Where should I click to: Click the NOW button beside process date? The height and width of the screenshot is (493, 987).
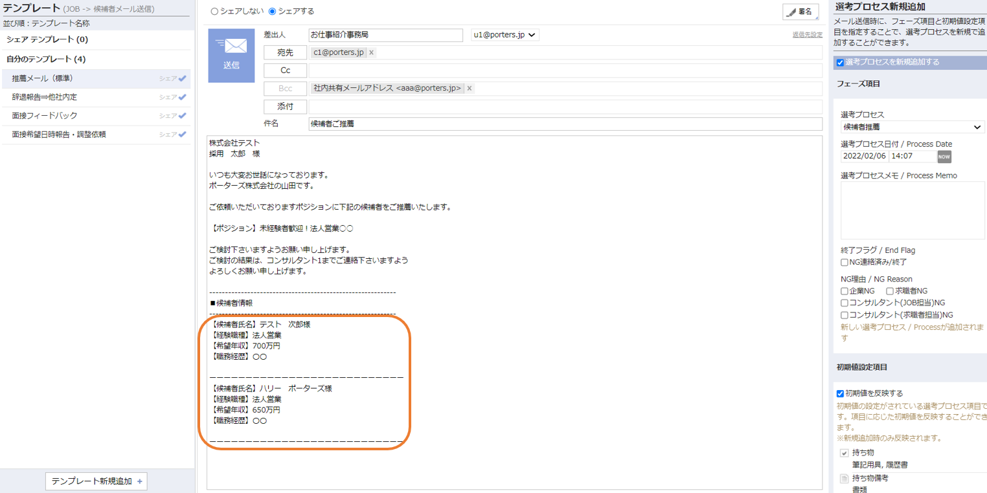click(944, 157)
